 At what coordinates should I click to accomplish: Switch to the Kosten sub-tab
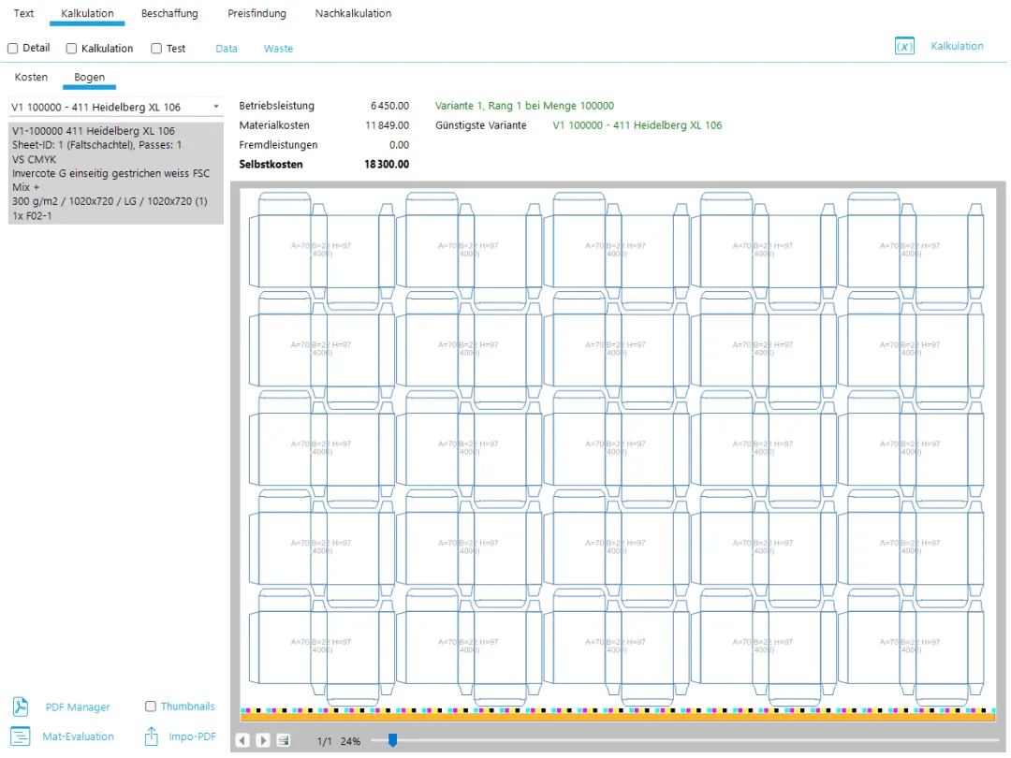pyautogui.click(x=31, y=77)
